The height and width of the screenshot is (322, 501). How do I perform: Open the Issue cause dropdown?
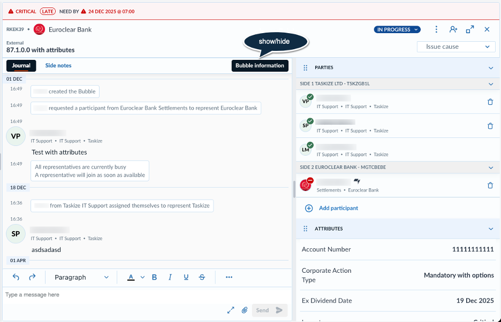456,47
